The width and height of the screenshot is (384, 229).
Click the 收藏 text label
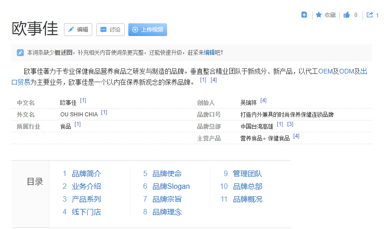click(330, 15)
